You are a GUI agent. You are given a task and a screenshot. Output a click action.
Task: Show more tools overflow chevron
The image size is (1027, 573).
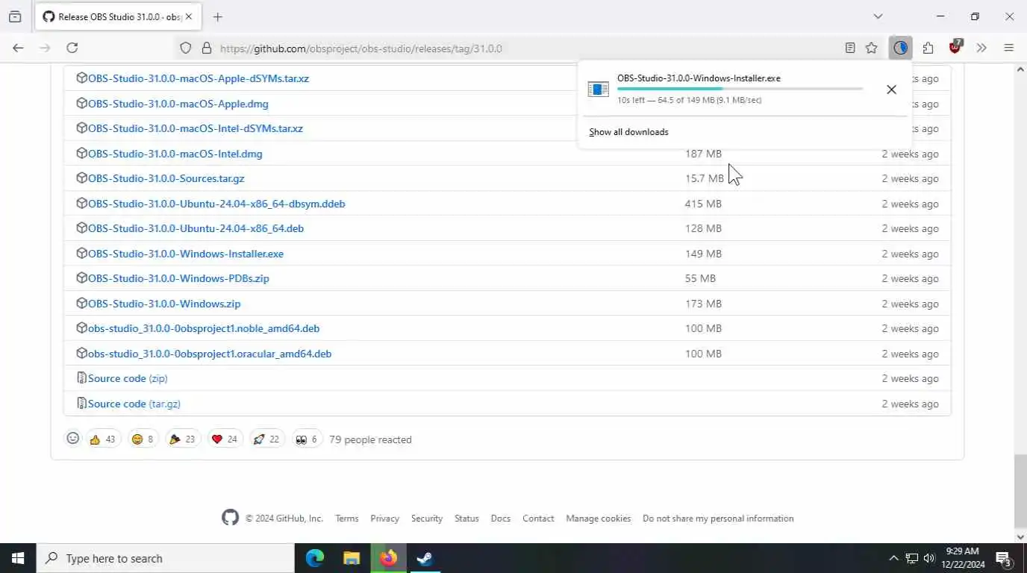pos(981,48)
